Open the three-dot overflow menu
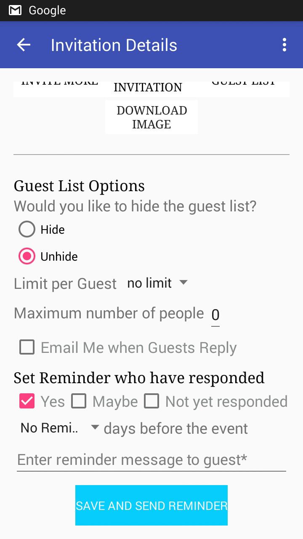 point(284,45)
